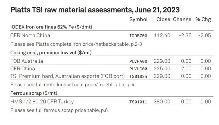The height and width of the screenshot is (125, 219).
Task: Click the Symbol column header
Action: click(x=138, y=19)
